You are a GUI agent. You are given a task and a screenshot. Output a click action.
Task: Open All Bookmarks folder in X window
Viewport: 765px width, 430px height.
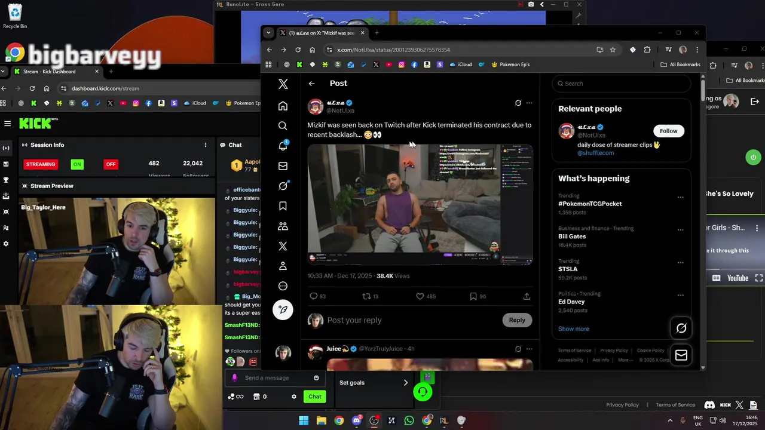click(x=680, y=64)
